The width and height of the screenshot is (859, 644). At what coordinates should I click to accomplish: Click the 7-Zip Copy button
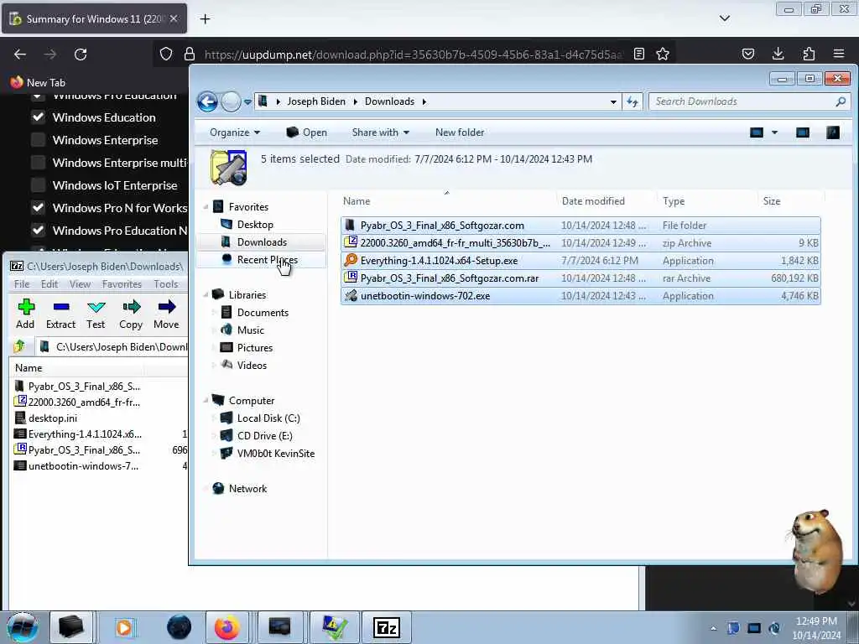point(131,314)
